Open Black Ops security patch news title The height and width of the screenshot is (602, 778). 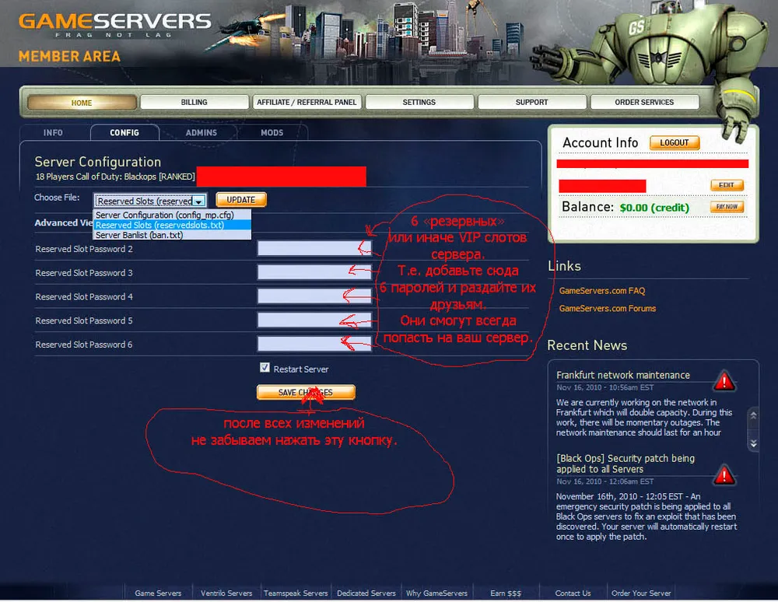click(x=626, y=464)
